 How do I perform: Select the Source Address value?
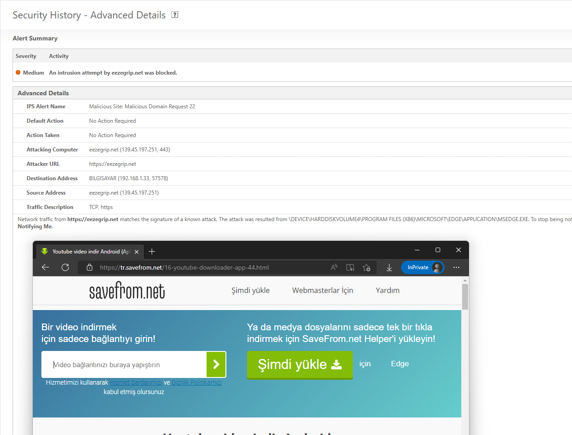[124, 193]
